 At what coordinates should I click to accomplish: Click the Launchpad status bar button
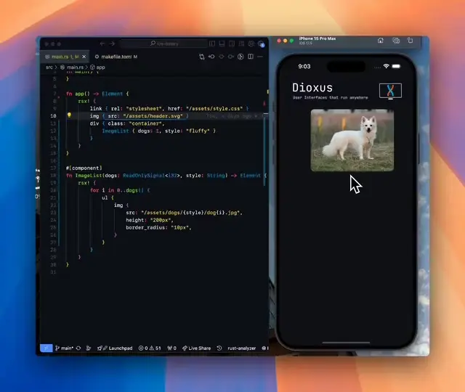pyautogui.click(x=118, y=348)
